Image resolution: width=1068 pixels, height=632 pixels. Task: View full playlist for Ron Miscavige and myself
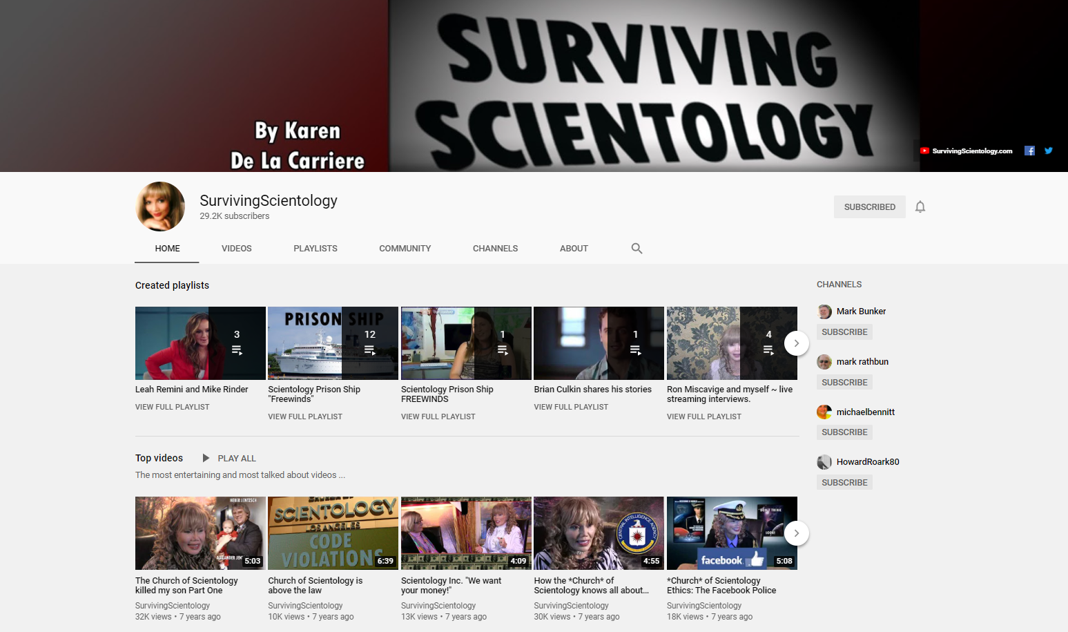(704, 416)
